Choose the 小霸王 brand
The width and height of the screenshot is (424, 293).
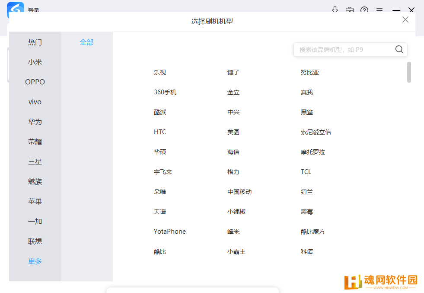click(236, 251)
